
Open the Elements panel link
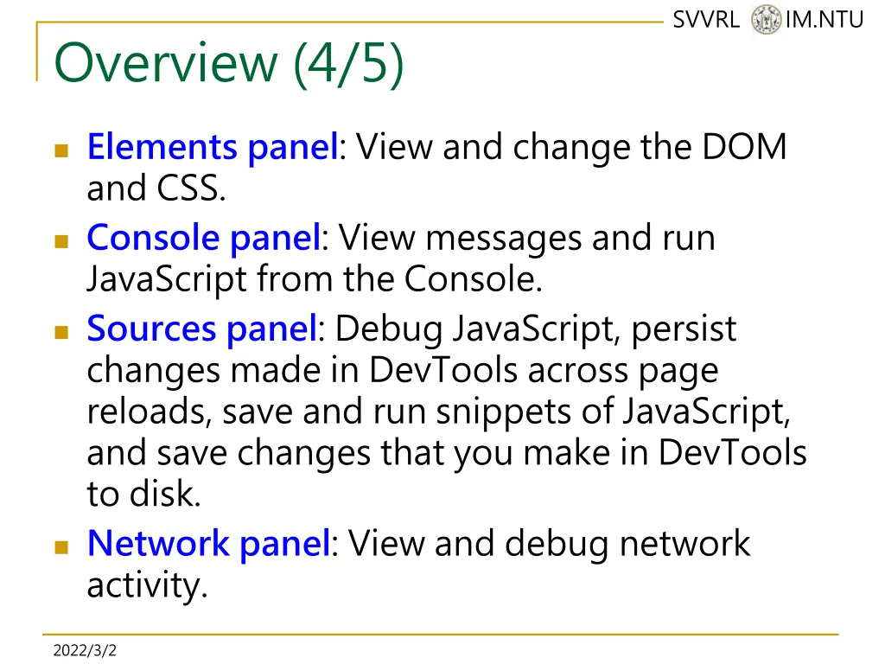pos(213,148)
